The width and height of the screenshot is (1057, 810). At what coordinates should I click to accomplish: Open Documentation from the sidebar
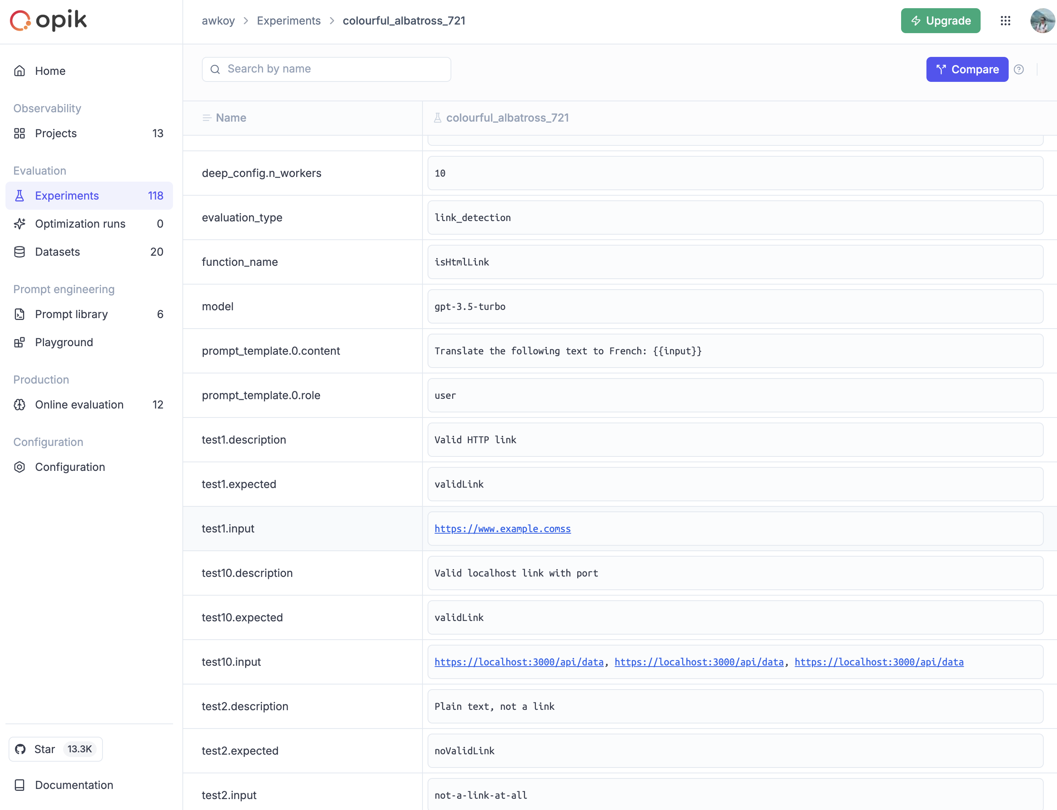point(74,785)
